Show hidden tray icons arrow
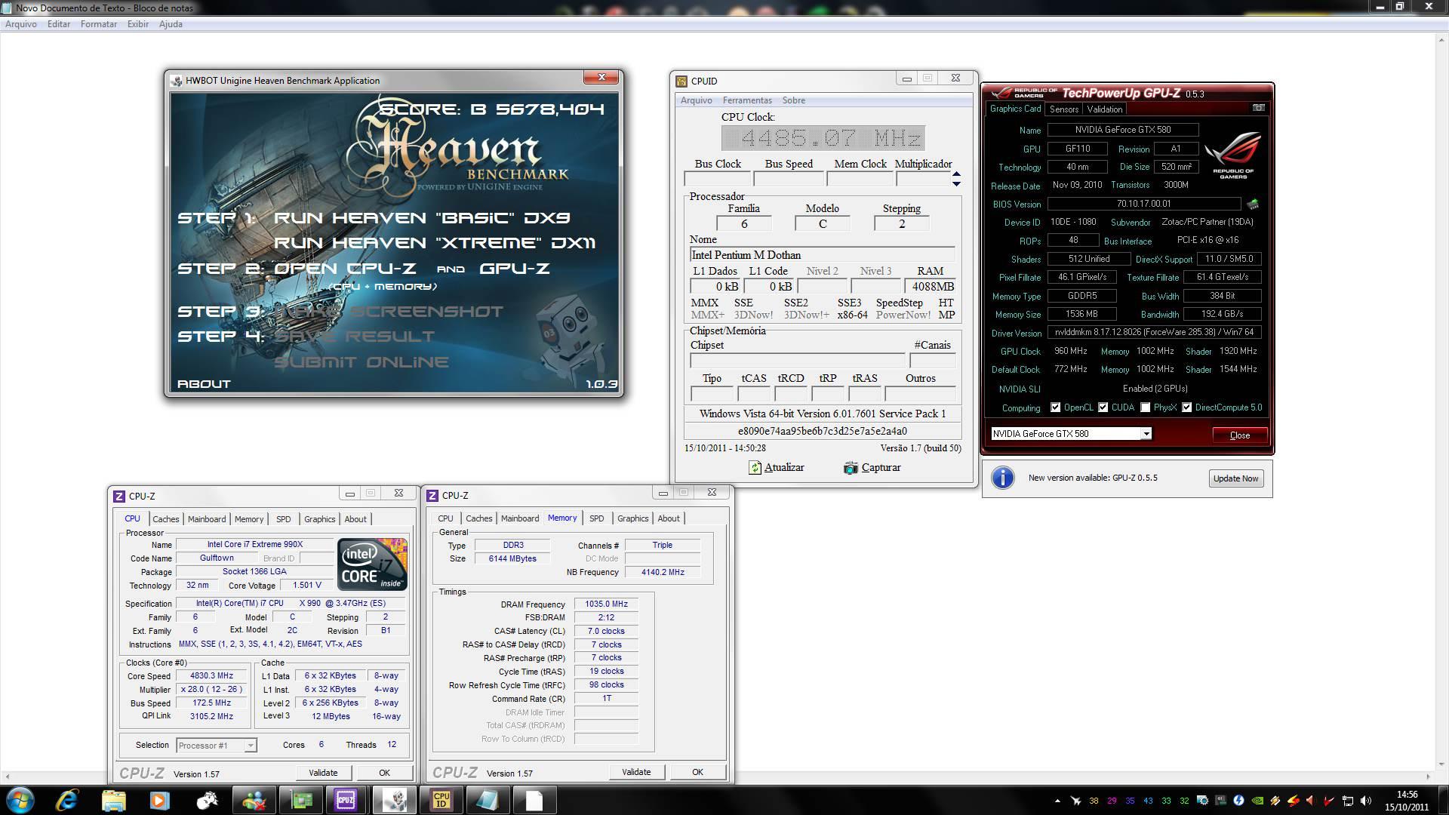This screenshot has width=1449, height=815. 1057,801
